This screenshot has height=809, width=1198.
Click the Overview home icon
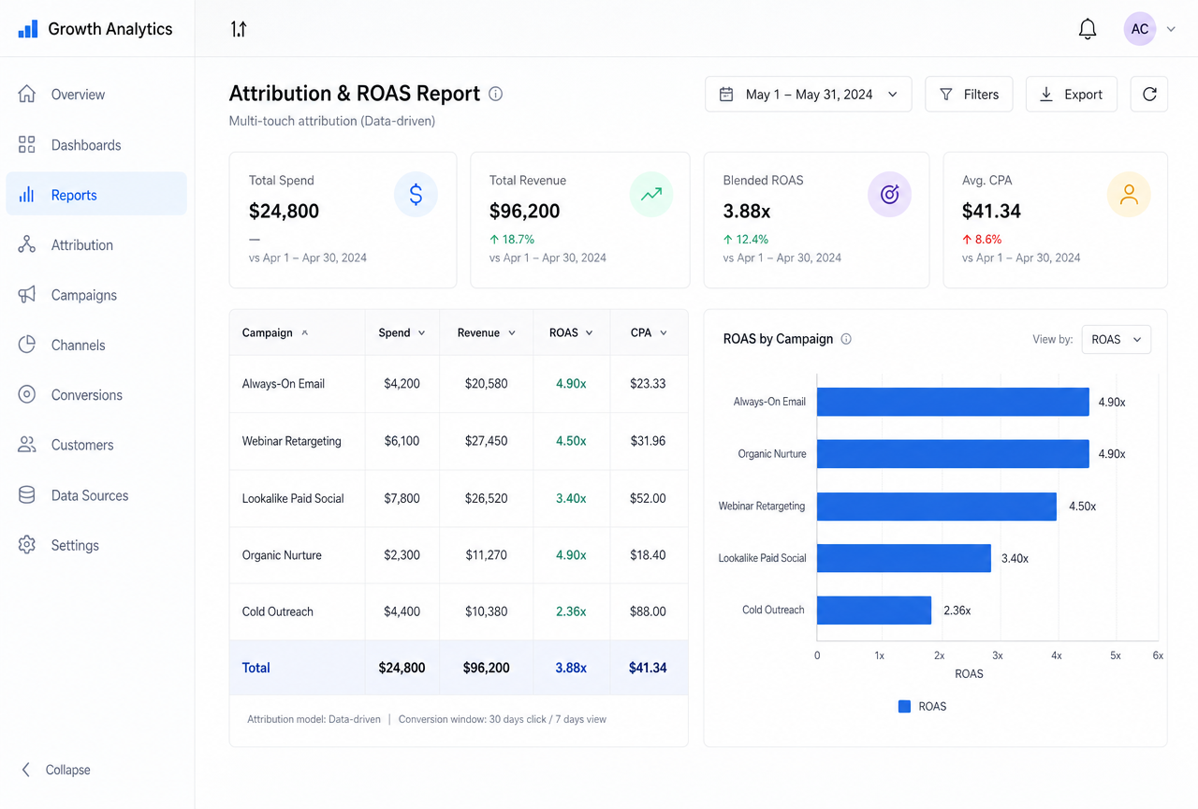tap(27, 95)
